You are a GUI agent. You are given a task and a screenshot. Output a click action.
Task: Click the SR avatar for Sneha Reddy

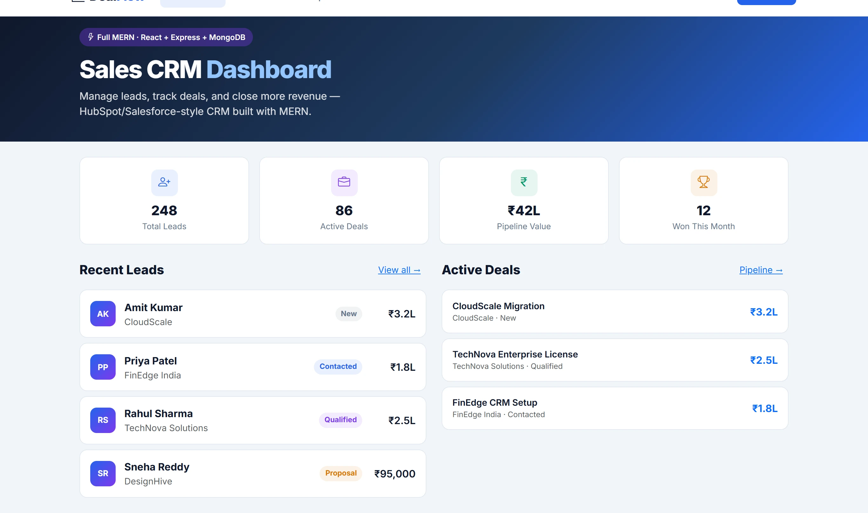coord(103,473)
